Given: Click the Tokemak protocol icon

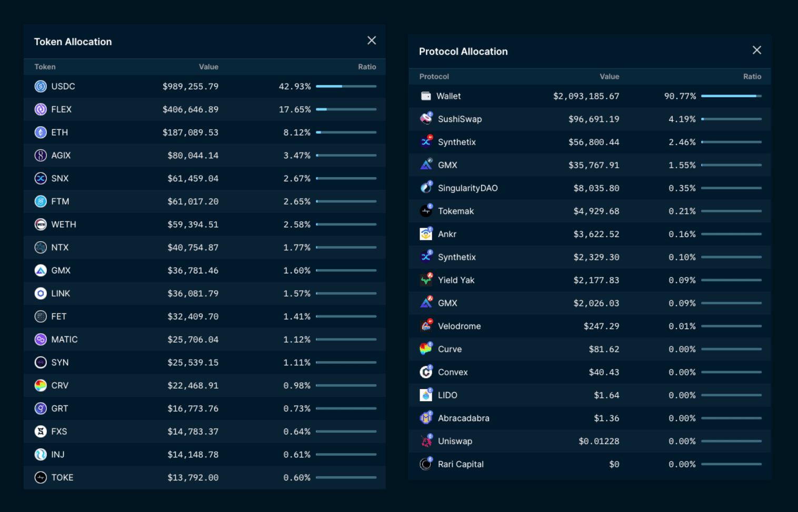Looking at the screenshot, I should click(x=426, y=211).
